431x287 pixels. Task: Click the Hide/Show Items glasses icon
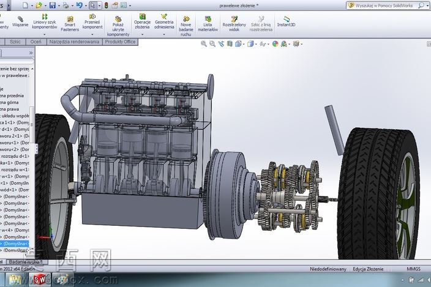pyautogui.click(x=263, y=43)
